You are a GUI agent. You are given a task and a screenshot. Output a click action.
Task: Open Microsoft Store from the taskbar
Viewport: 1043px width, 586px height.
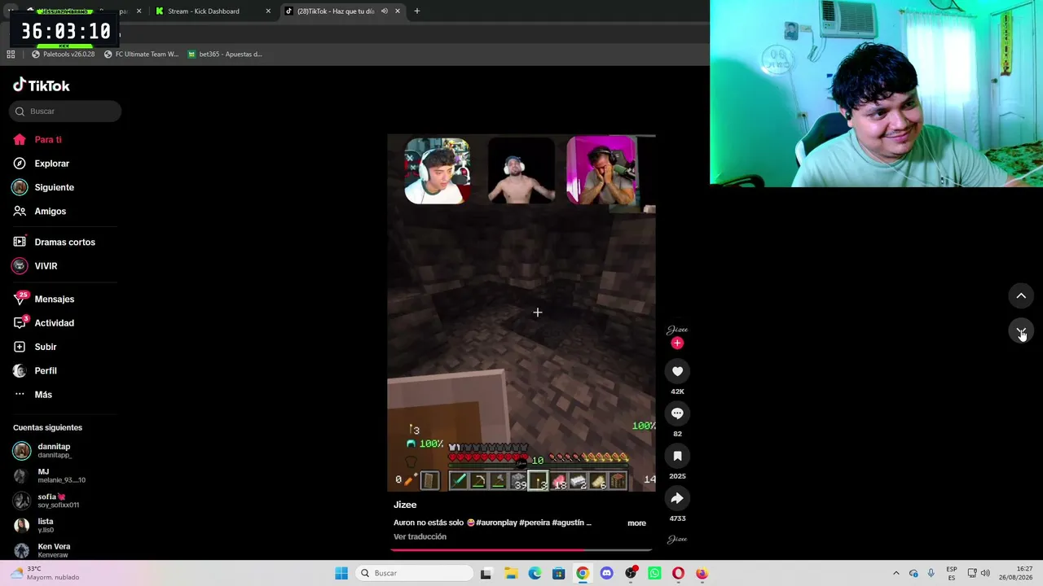[x=558, y=574]
